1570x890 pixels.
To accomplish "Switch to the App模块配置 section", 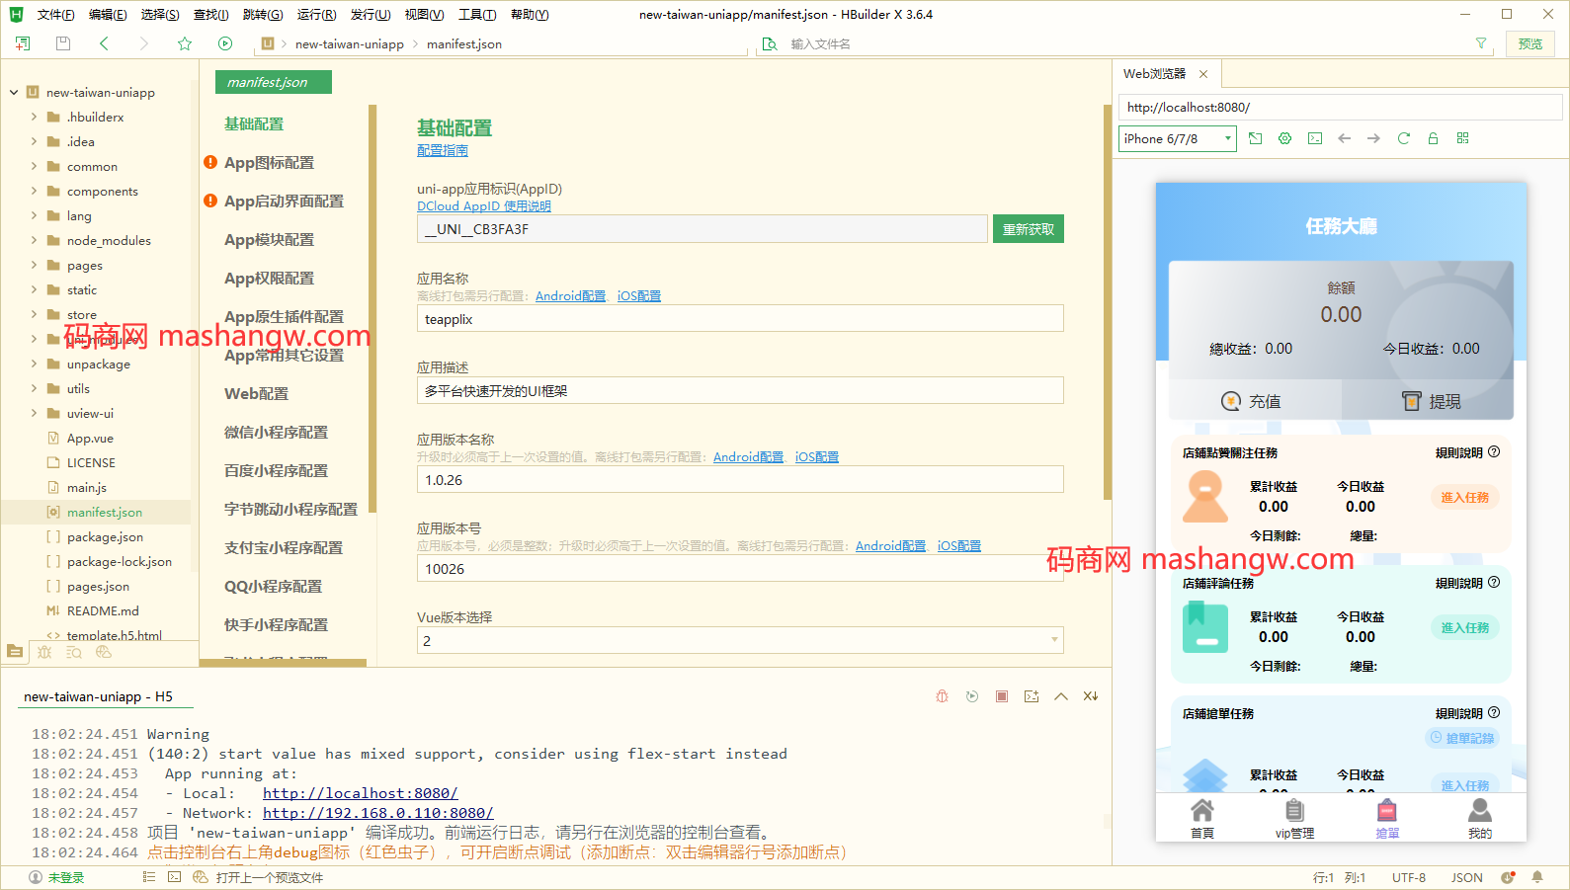I will [x=269, y=240].
